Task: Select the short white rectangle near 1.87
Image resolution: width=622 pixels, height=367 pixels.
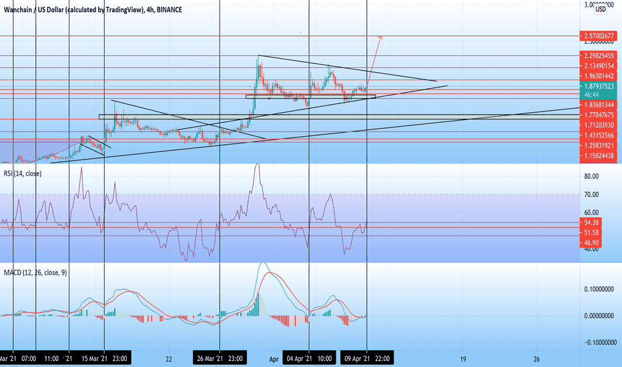Action: pyautogui.click(x=310, y=96)
